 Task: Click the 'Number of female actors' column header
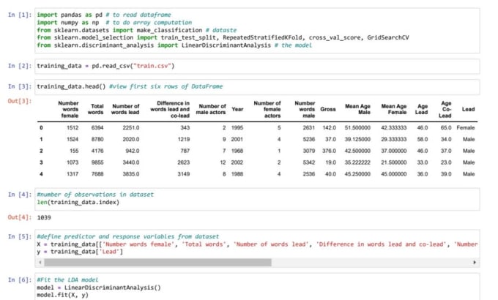[x=267, y=109]
